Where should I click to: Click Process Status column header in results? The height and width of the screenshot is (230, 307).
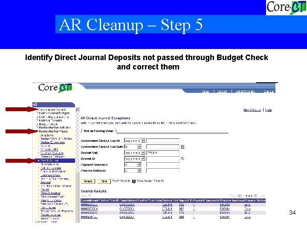[x=255, y=201]
